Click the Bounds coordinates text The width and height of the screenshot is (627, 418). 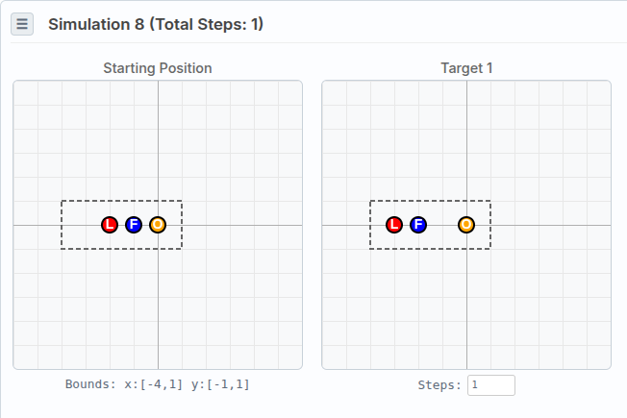pyautogui.click(x=158, y=384)
